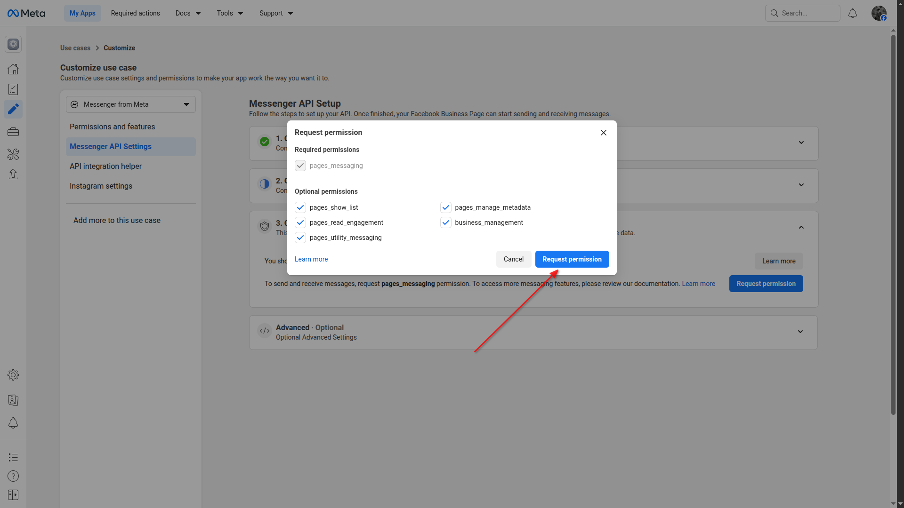Click the publish upload icon in sidebar
The height and width of the screenshot is (508, 904).
point(13,175)
